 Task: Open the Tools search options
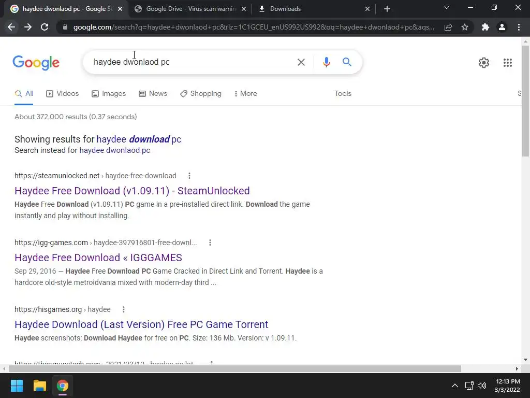[343, 94]
